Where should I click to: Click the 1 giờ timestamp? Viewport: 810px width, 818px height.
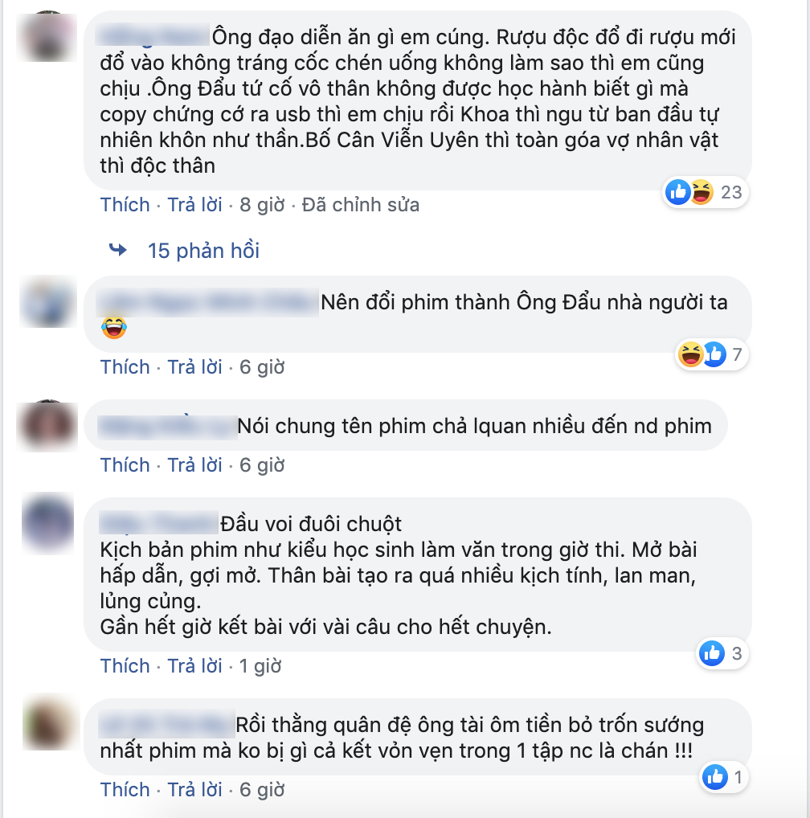pos(260,666)
